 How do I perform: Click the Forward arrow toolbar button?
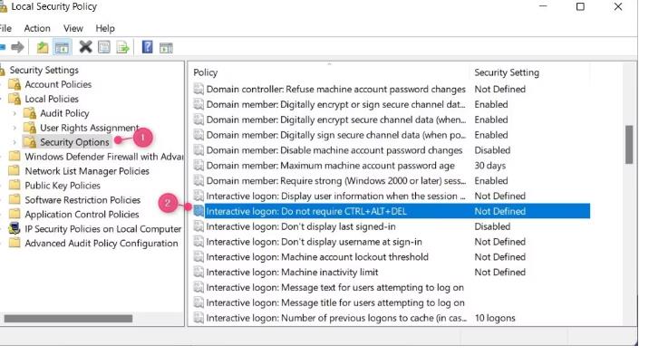point(17,47)
